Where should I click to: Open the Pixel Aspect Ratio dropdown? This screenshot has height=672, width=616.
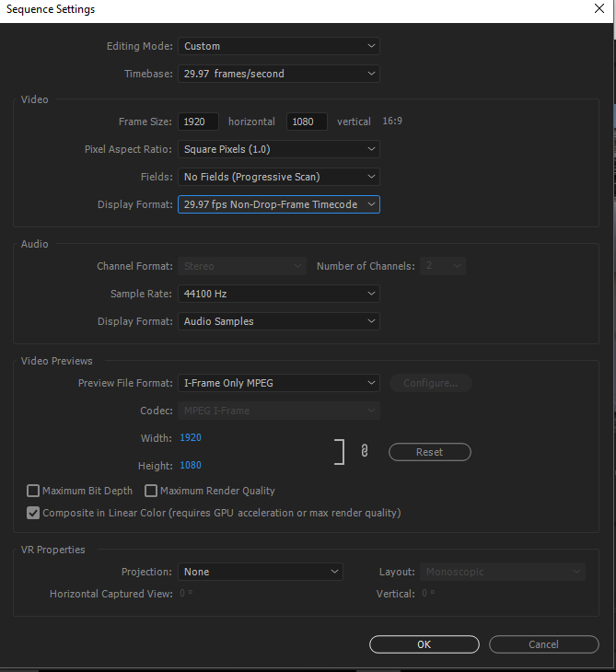point(279,149)
